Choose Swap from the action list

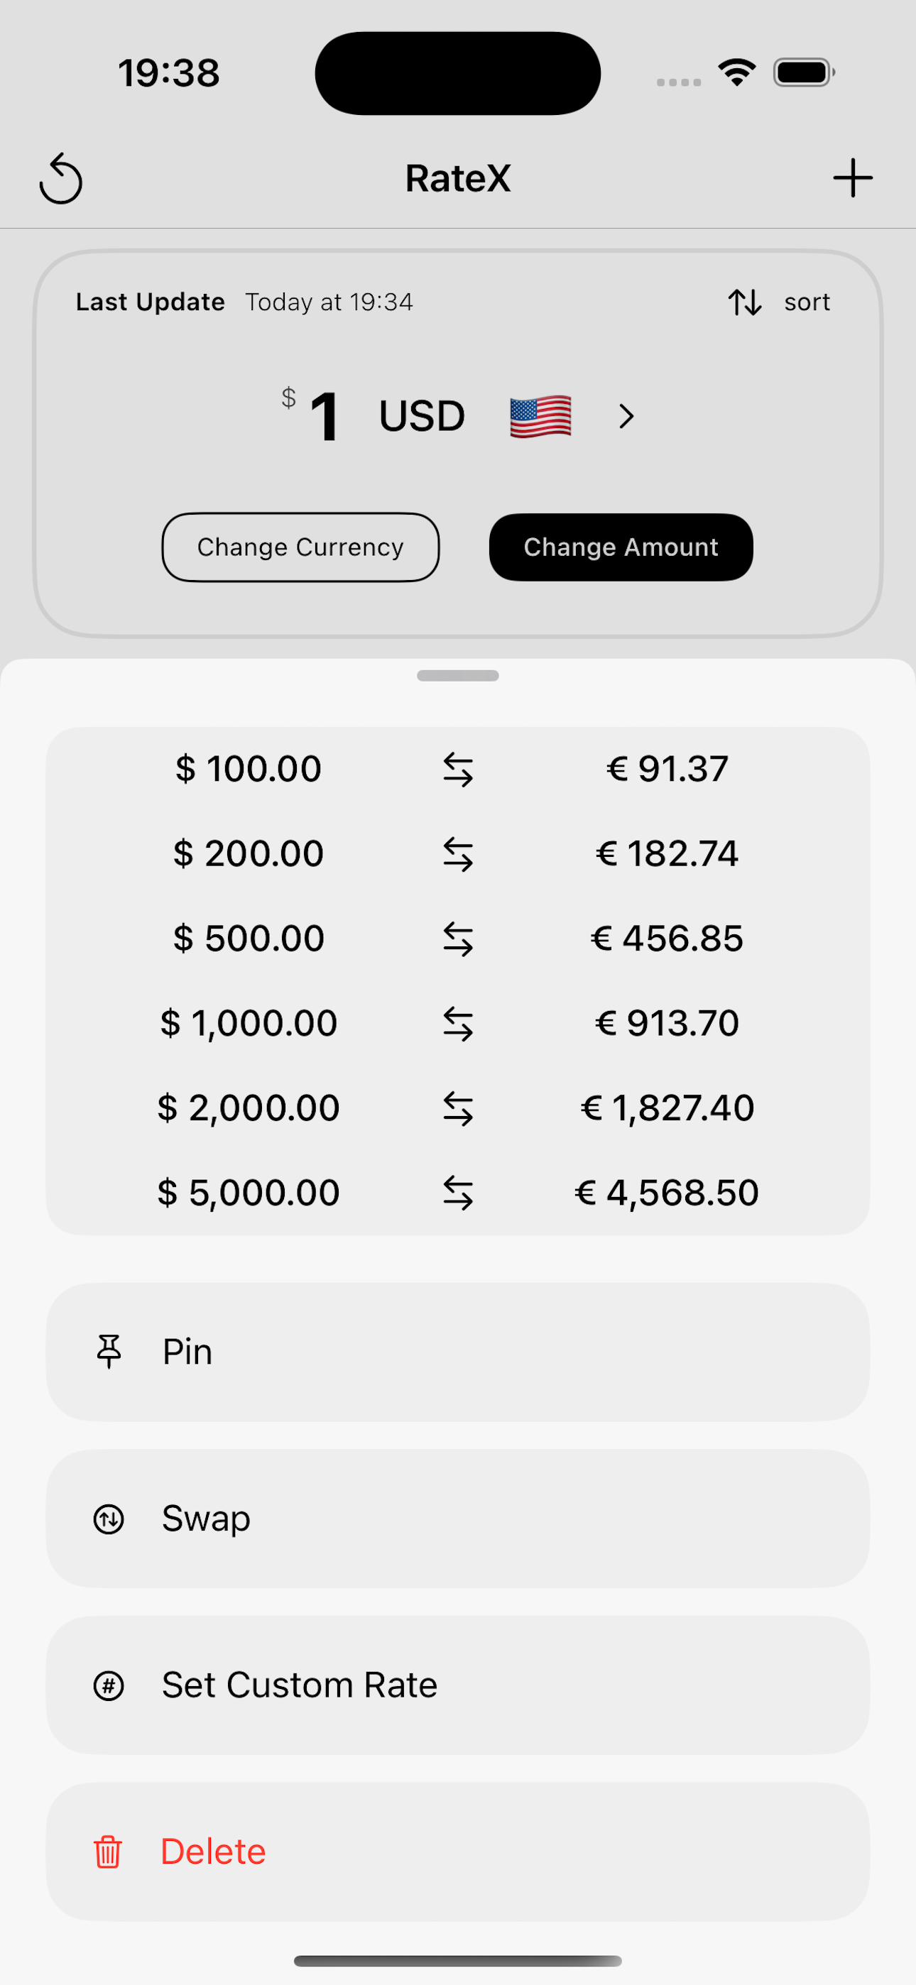tap(458, 1519)
